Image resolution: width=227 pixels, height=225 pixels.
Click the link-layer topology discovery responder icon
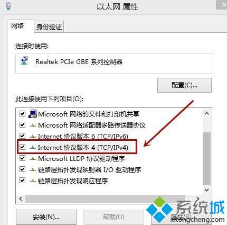pyautogui.click(x=33, y=181)
